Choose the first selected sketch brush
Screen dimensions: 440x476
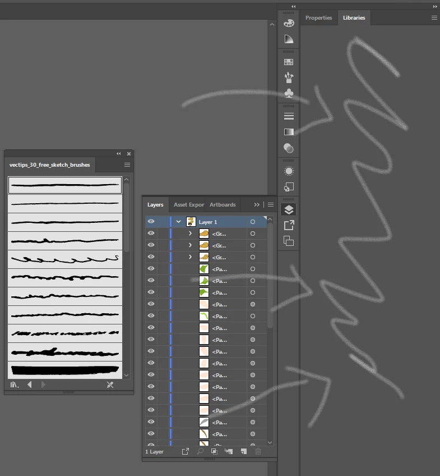click(x=65, y=185)
